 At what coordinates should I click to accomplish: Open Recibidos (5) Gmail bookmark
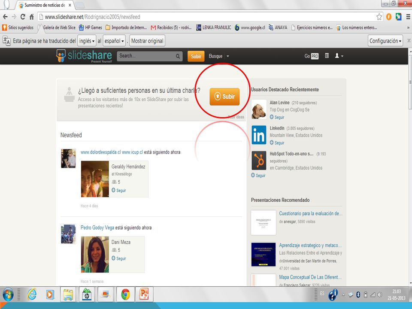pos(171,27)
